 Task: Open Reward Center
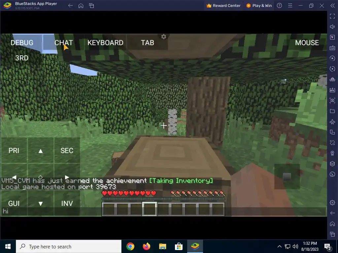pyautogui.click(x=223, y=6)
